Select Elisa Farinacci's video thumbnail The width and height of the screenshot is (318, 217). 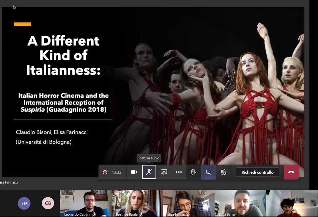click(x=189, y=203)
